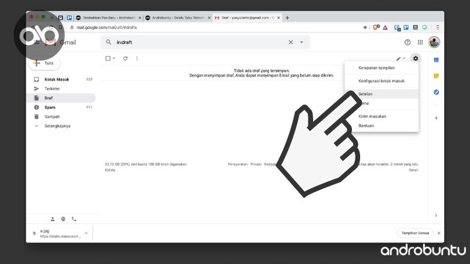Image resolution: width=470 pixels, height=264 pixels.
Task: Click the Privasi footer link
Action: click(x=256, y=164)
